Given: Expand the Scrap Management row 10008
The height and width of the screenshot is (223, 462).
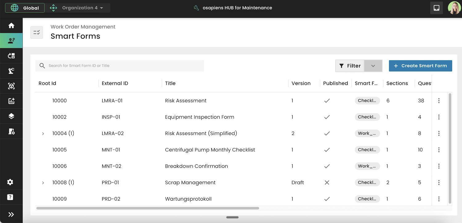Looking at the screenshot, I should click(43, 183).
